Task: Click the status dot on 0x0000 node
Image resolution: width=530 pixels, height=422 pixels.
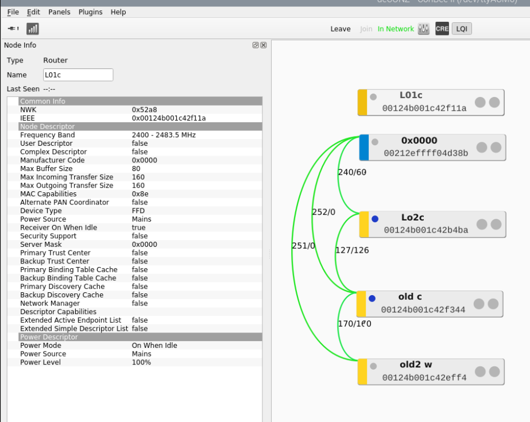Action: (375, 142)
